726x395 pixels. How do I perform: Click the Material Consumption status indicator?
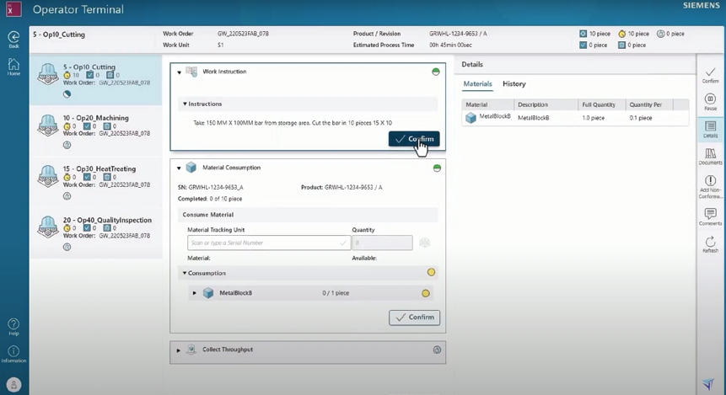pos(437,168)
